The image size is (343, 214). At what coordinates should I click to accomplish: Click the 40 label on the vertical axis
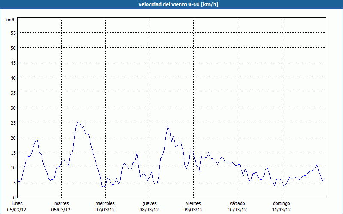click(x=13, y=77)
